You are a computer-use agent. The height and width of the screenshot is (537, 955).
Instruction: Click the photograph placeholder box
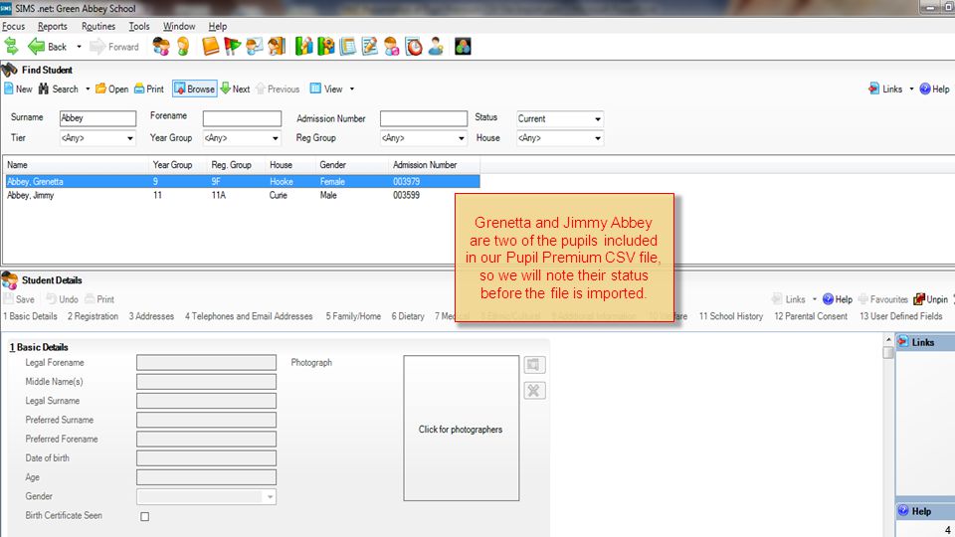click(461, 429)
